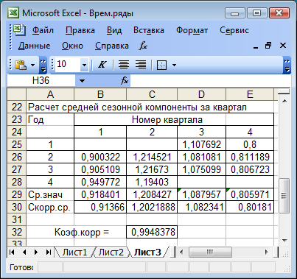Viewport: 297px width, 279px height.
Task: Open the Данные menu
Action: pos(34,46)
